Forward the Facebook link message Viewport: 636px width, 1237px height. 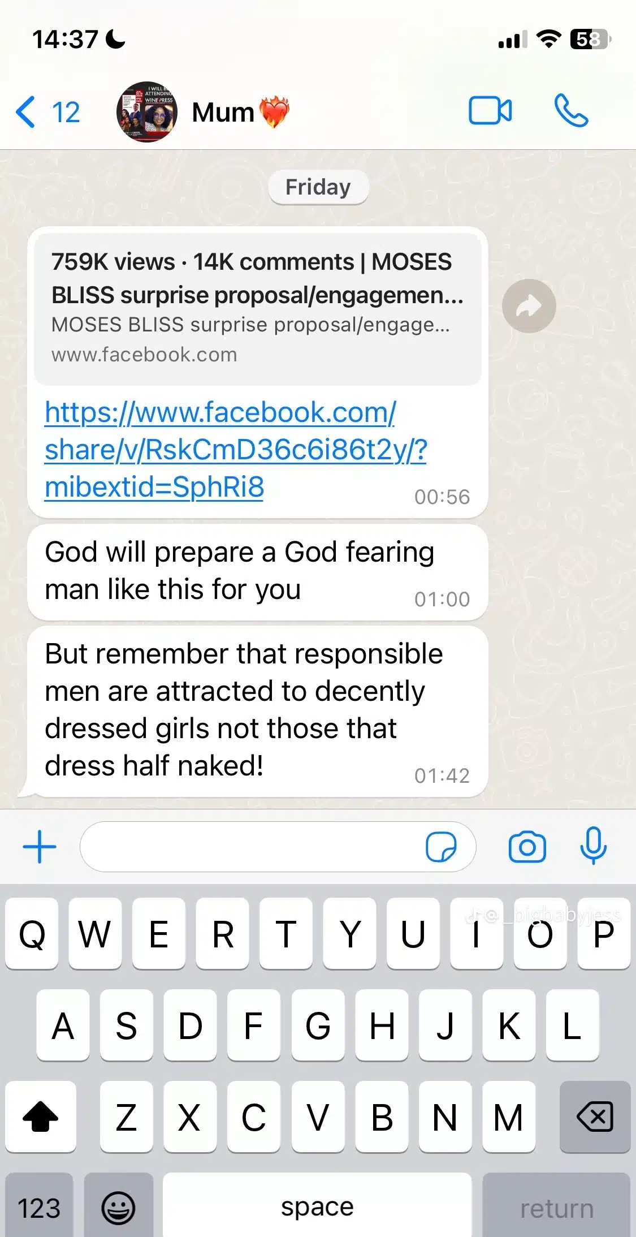(529, 305)
